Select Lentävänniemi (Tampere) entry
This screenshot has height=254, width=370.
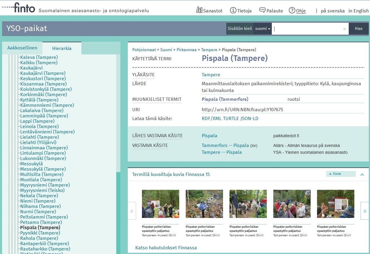point(47,132)
